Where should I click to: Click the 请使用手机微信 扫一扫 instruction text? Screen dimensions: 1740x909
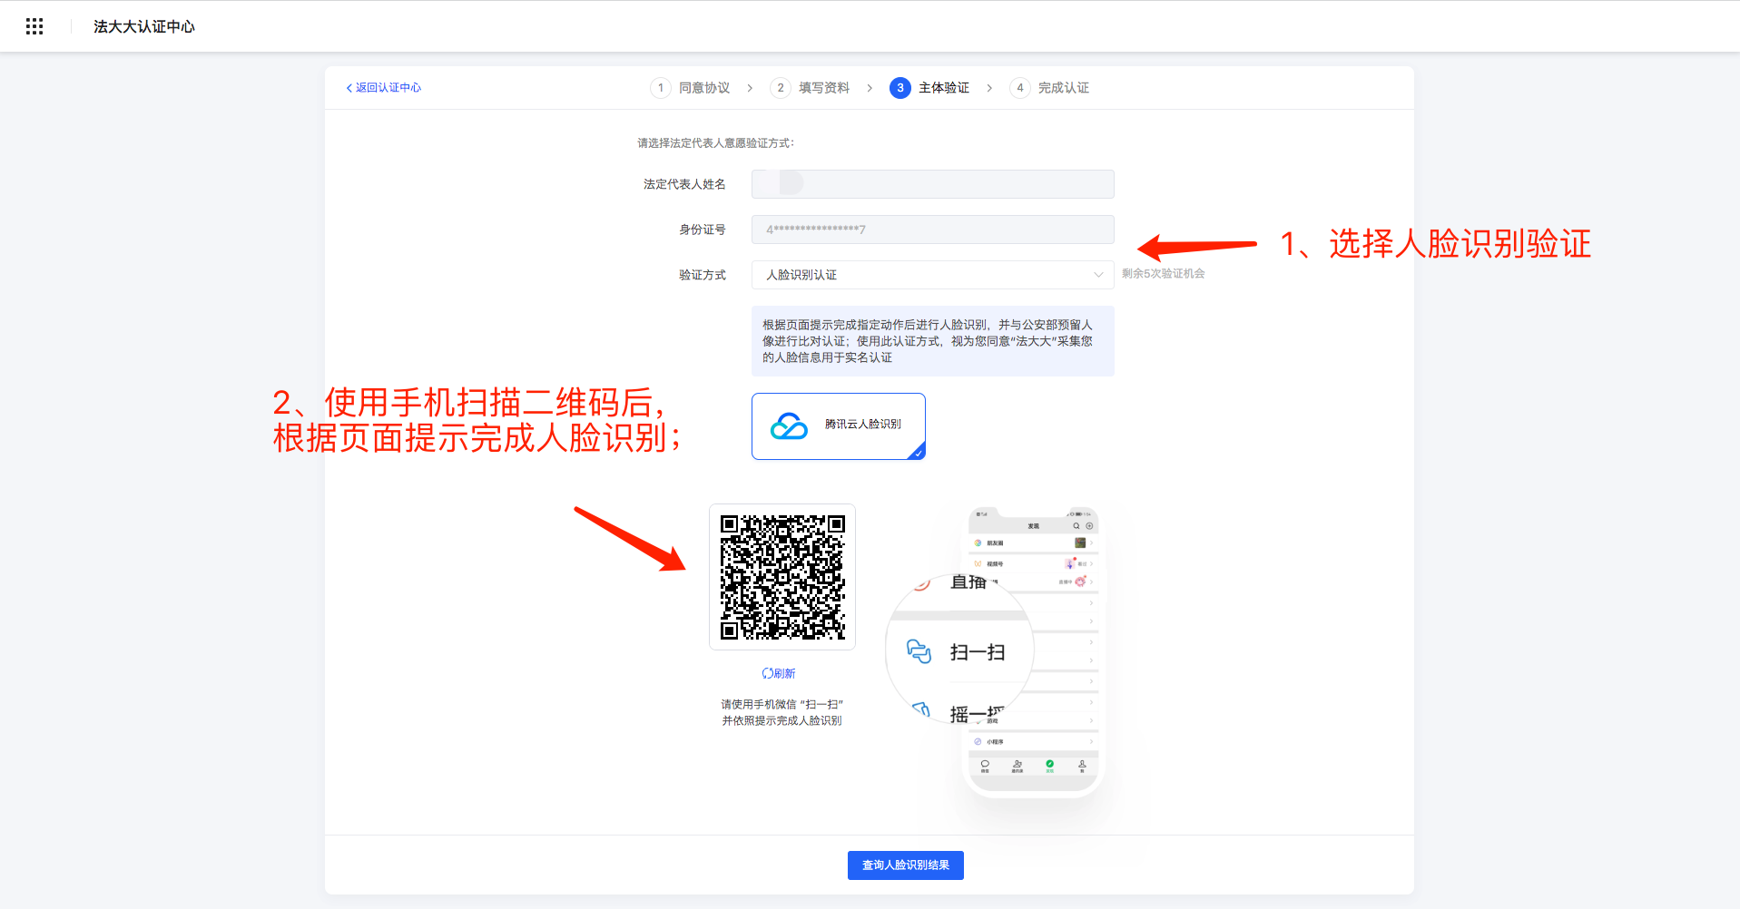tap(782, 712)
